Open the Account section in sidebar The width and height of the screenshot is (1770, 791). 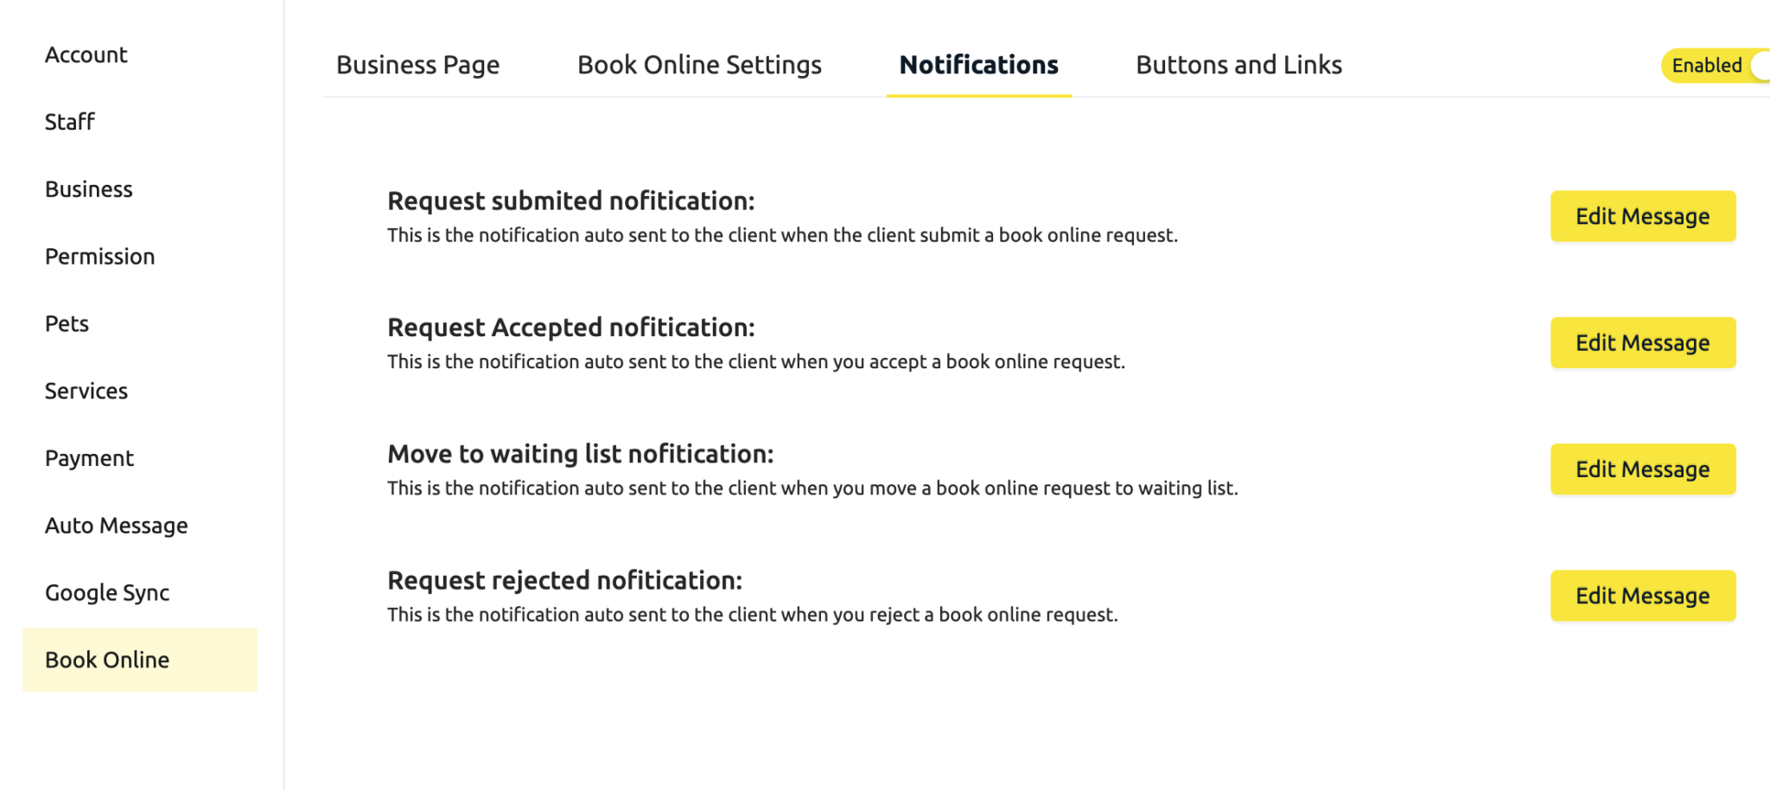pos(86,54)
